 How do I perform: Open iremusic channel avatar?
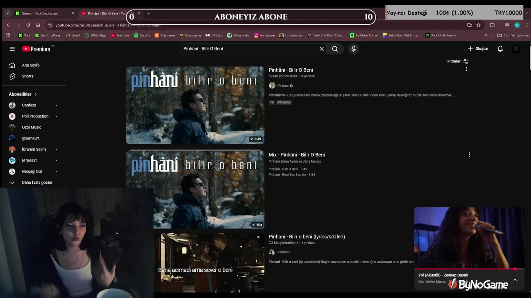pyautogui.click(x=272, y=252)
